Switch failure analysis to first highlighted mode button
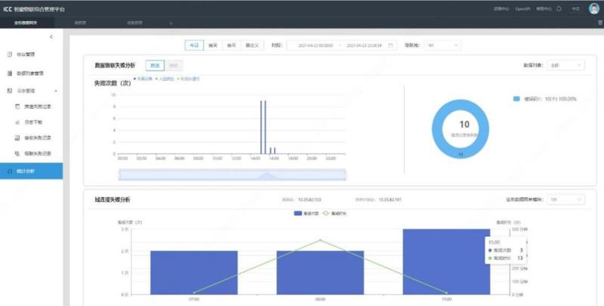 pos(155,66)
